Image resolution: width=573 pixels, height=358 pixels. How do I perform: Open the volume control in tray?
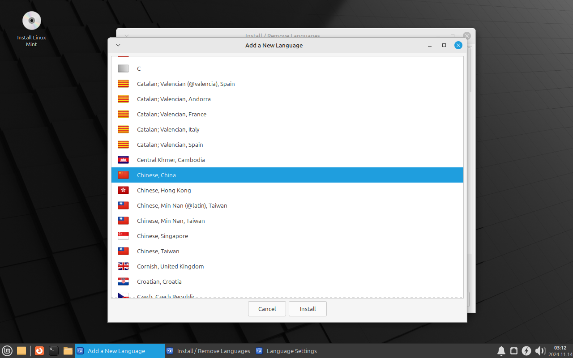[x=540, y=351]
